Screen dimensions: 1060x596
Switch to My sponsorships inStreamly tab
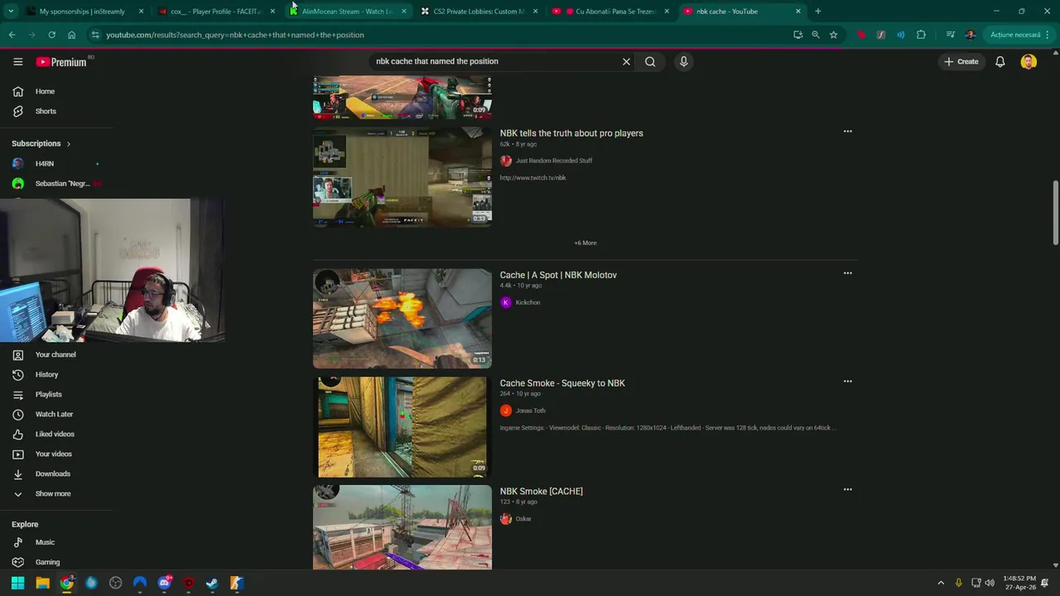(82, 12)
